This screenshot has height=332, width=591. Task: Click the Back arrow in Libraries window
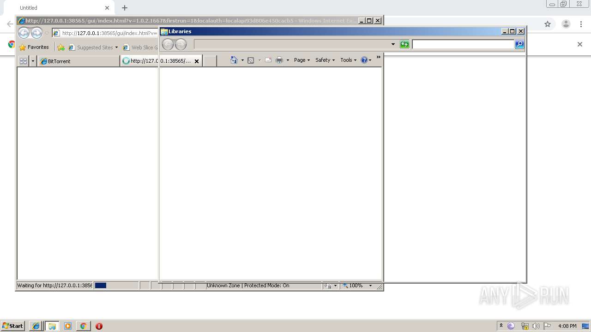point(168,44)
